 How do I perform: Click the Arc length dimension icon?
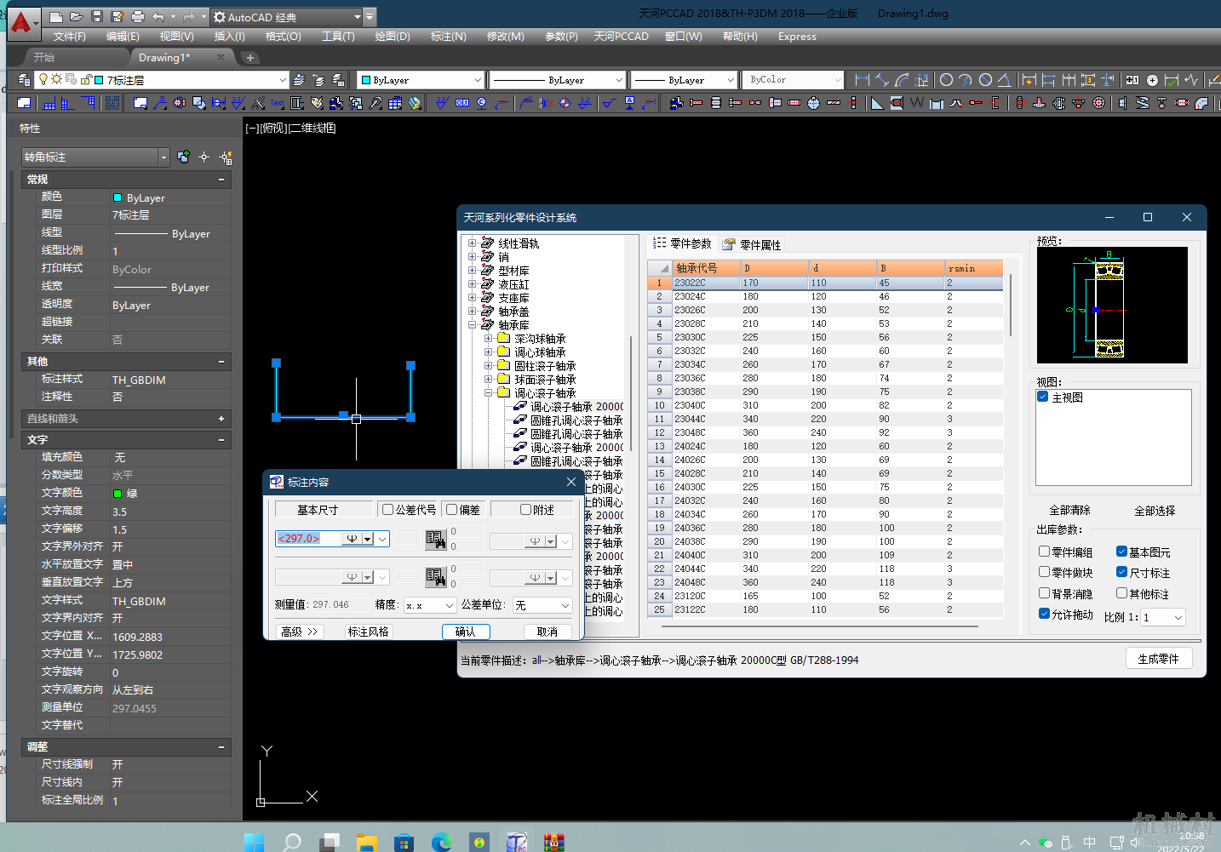(903, 80)
